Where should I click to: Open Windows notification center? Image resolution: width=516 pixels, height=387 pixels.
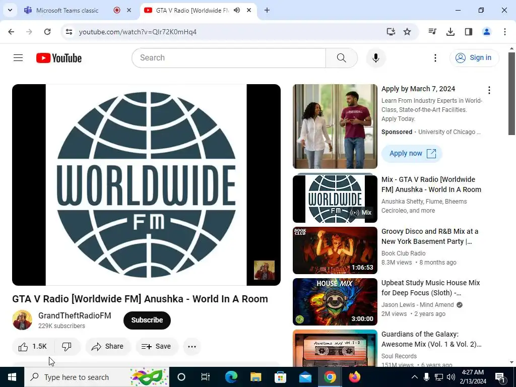[x=500, y=377]
